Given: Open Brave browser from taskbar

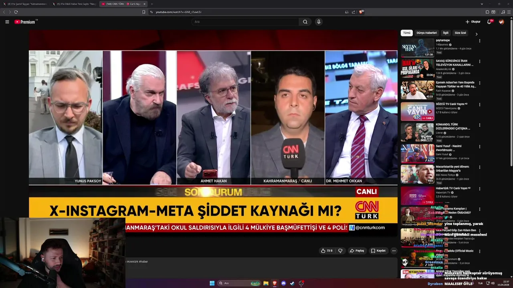Looking at the screenshot, I should (275, 283).
